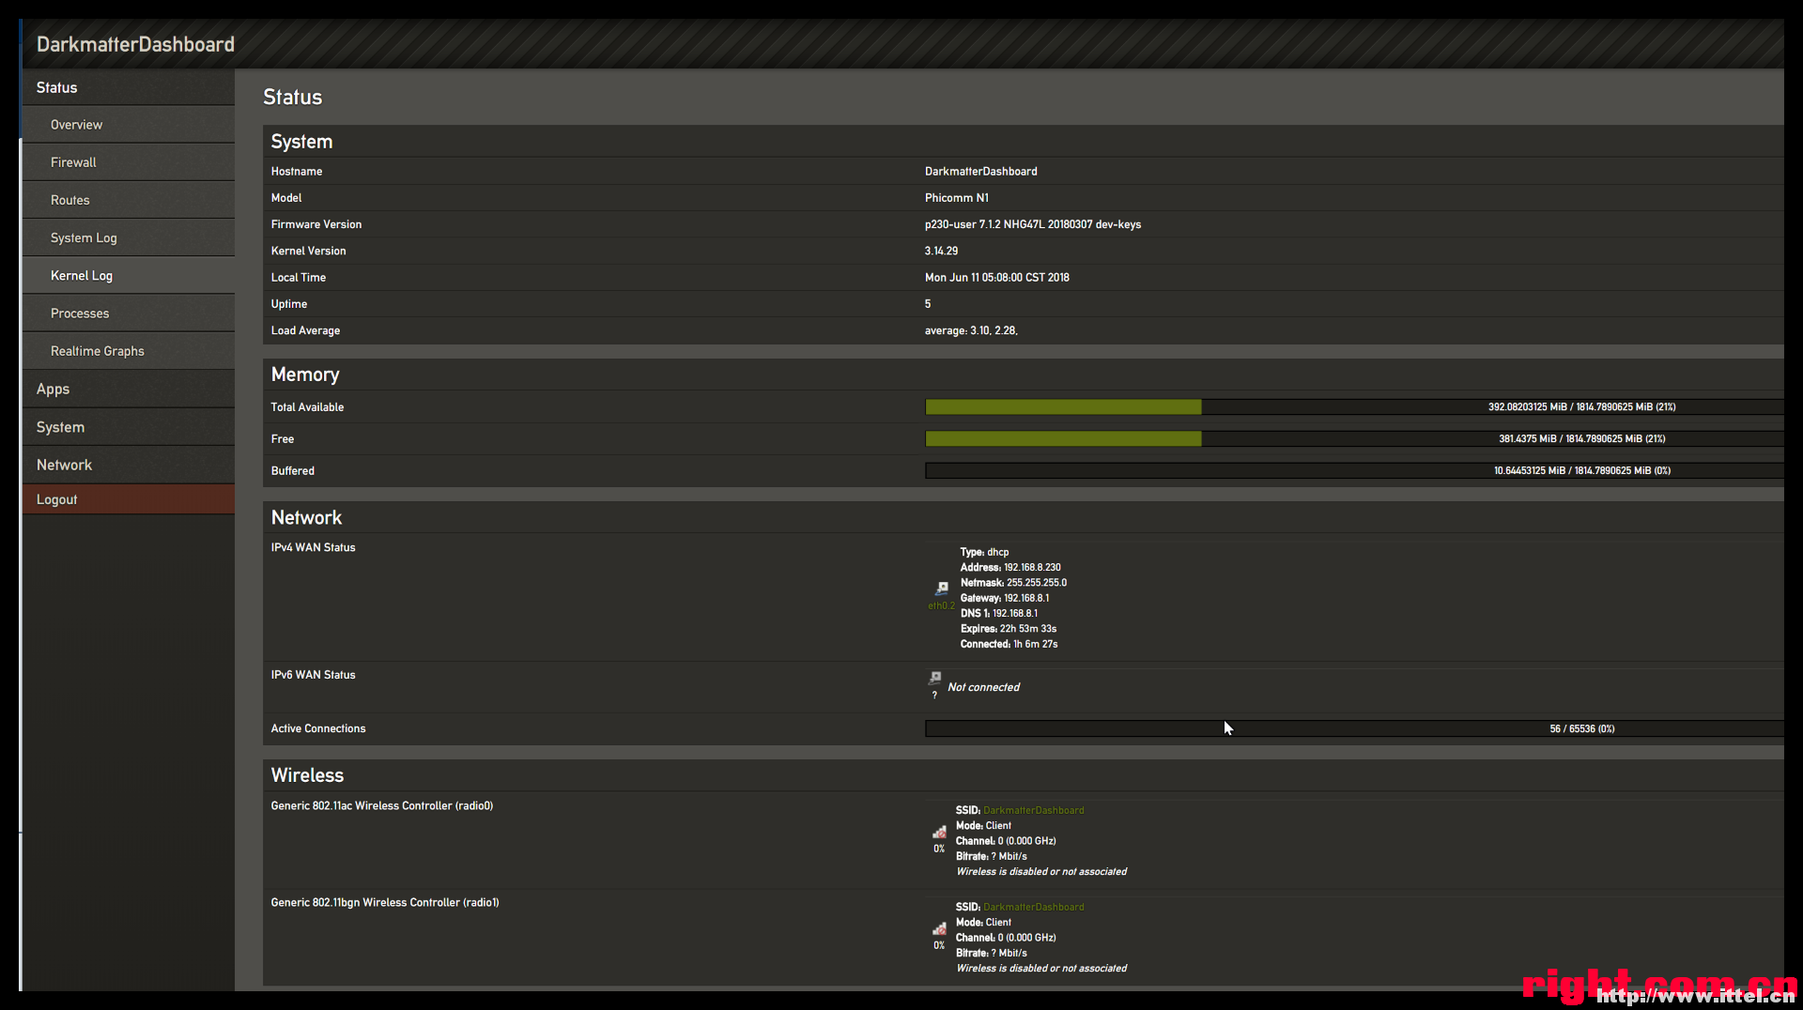Click the radio0 wireless signal icon

coord(939,832)
